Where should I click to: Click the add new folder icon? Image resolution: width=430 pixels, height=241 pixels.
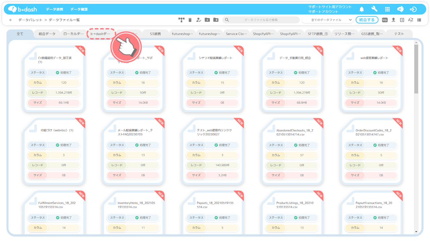216,20
